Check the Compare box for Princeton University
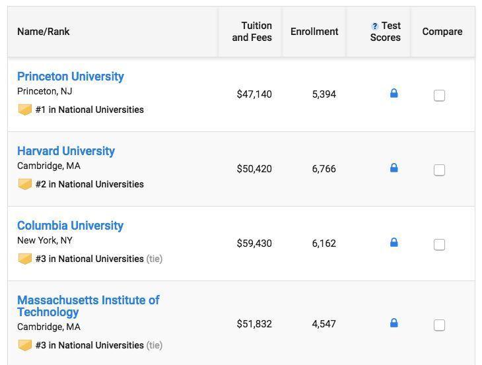482x365 pixels. [439, 95]
